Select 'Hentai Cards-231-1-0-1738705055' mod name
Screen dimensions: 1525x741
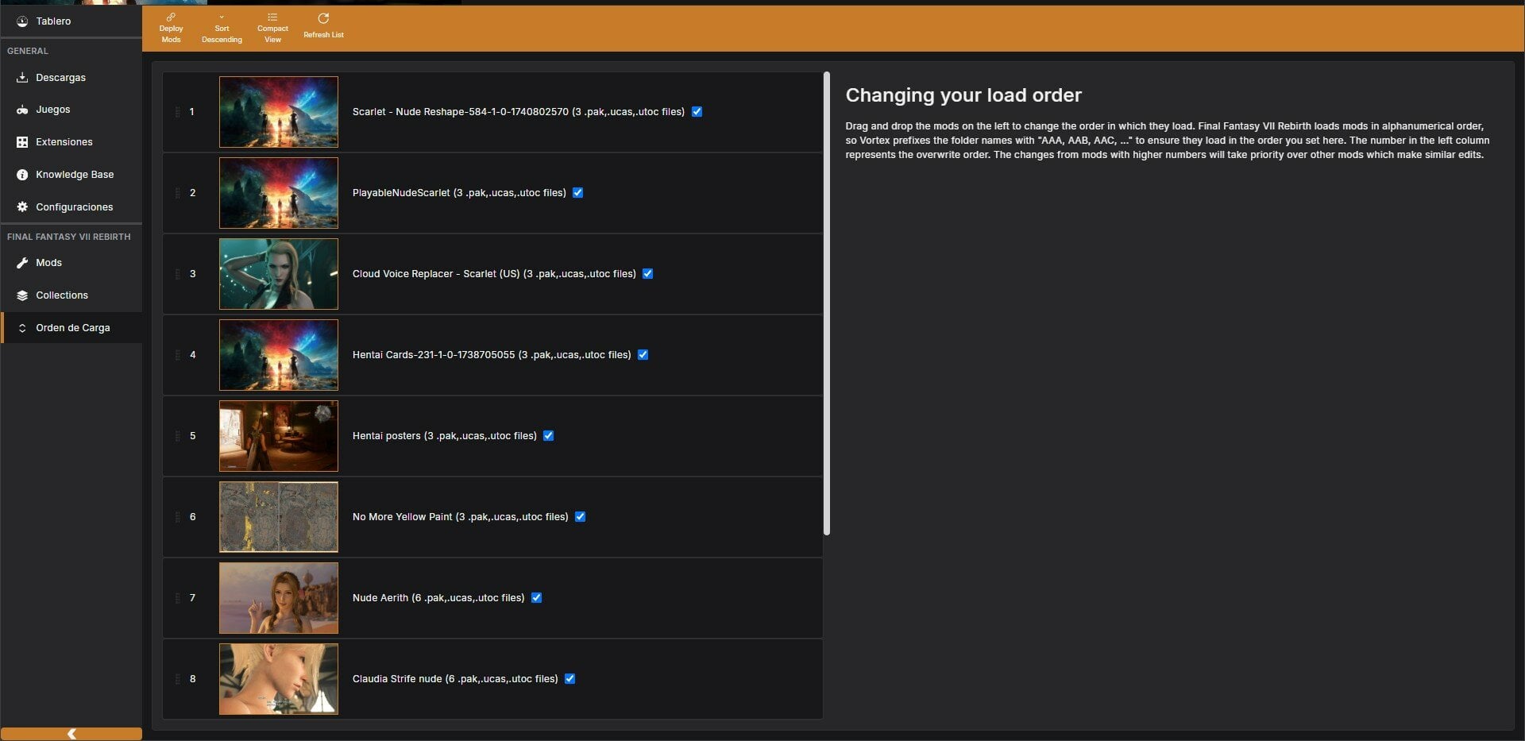(x=434, y=355)
